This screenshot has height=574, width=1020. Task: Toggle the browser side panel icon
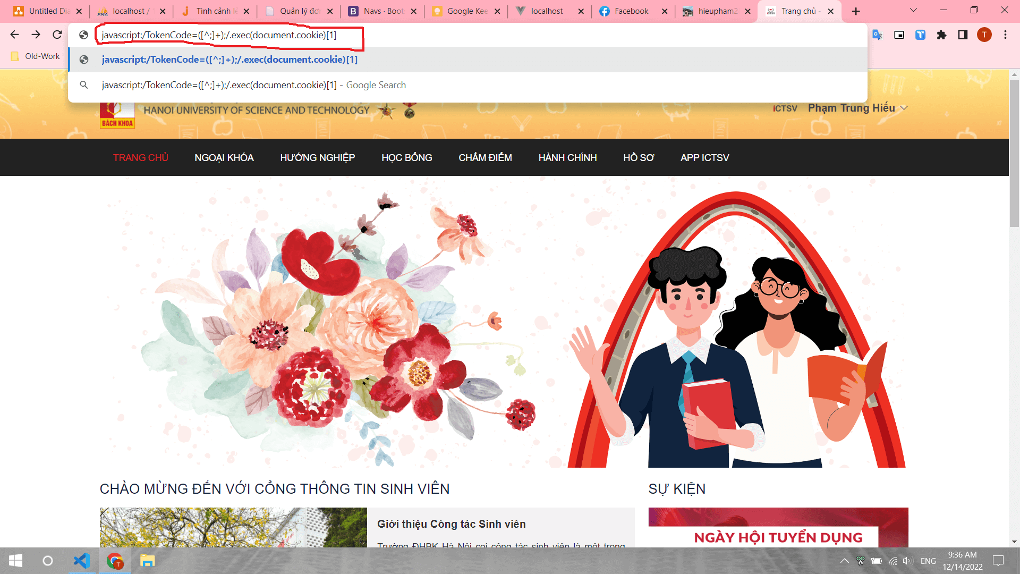[963, 35]
